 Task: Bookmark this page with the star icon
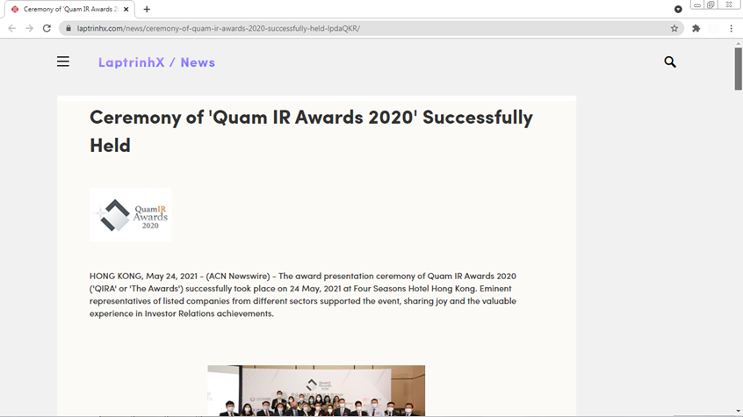point(674,28)
